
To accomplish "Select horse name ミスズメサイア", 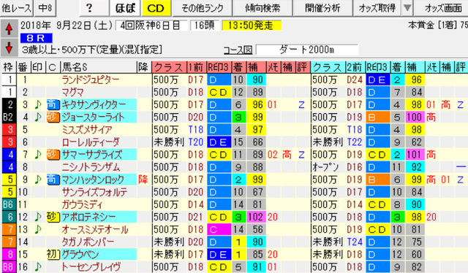I will click(x=87, y=130).
